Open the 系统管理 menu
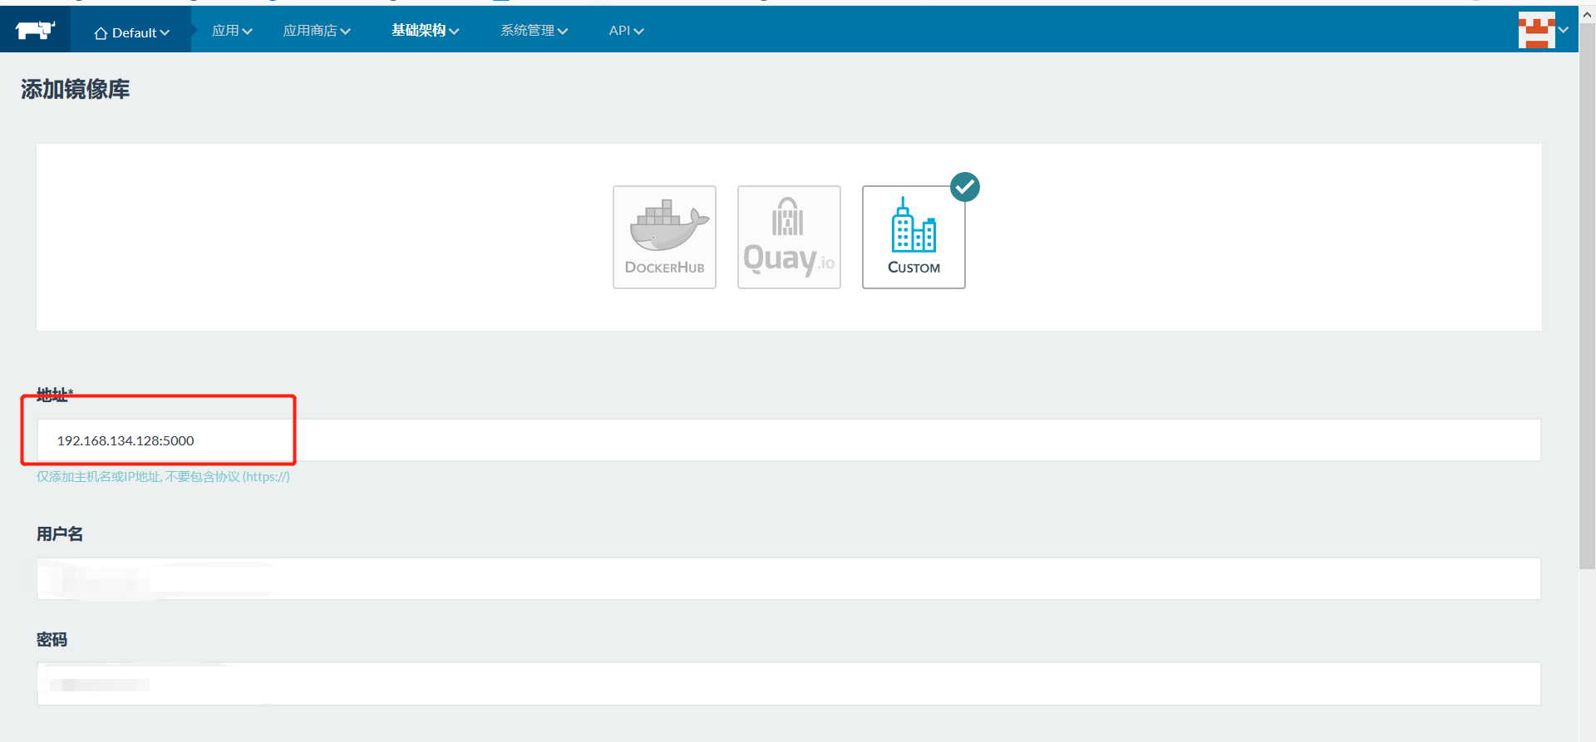Image resolution: width=1596 pixels, height=742 pixels. click(534, 31)
